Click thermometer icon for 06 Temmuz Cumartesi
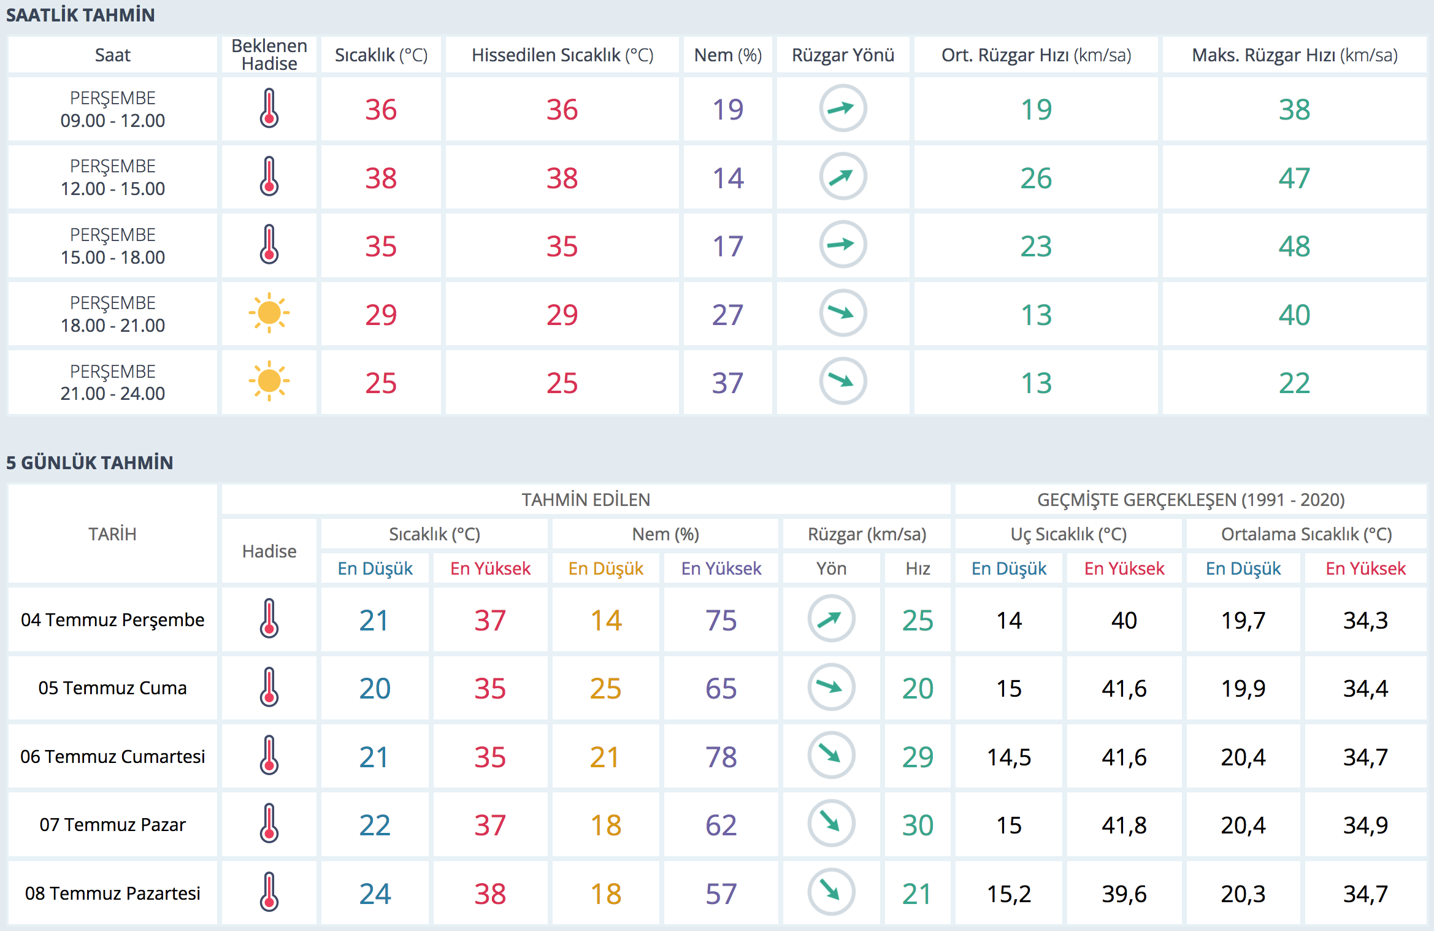The width and height of the screenshot is (1434, 931). click(x=269, y=755)
